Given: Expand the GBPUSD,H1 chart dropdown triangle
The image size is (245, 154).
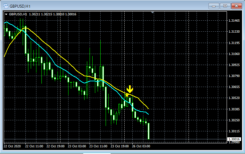Looking at the screenshot, I should point(6,14).
